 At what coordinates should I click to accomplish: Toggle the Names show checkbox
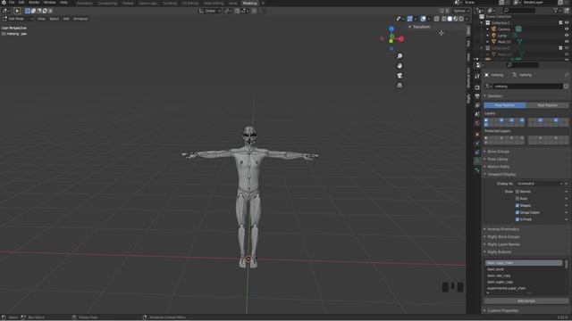point(517,192)
